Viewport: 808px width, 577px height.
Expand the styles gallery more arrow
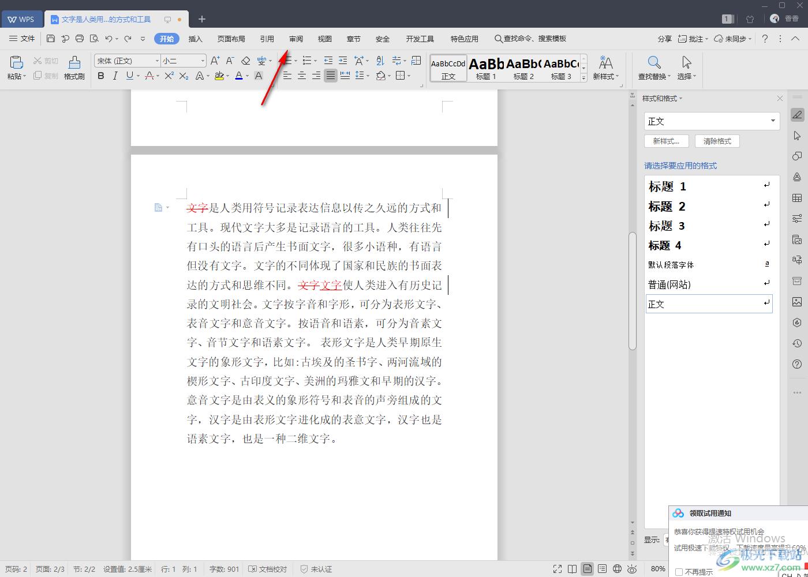(583, 77)
